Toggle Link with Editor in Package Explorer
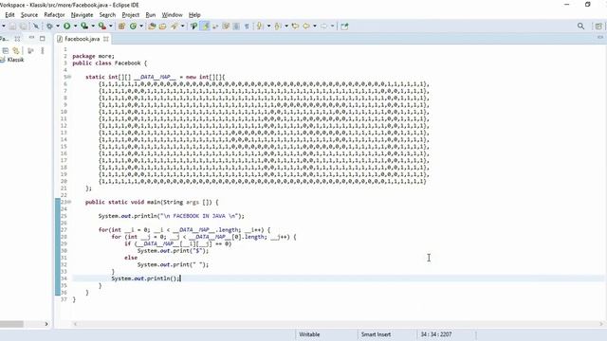This screenshot has width=607, height=341. click(16, 50)
